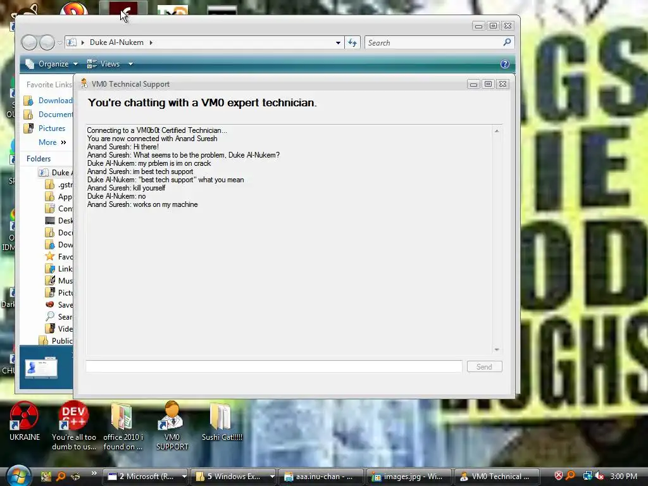Open the Documents favorite link

[56, 114]
